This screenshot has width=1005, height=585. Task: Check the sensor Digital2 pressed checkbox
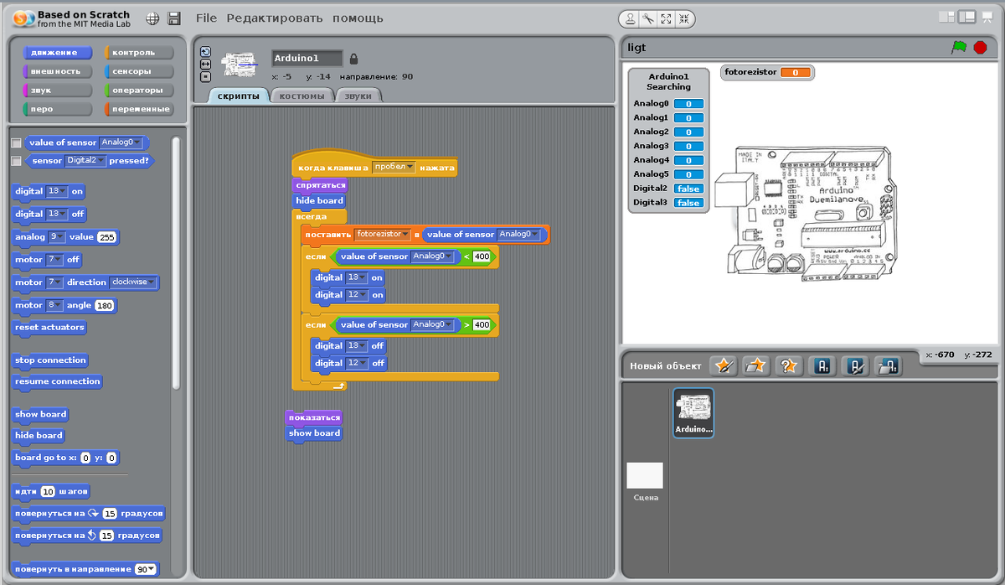pos(16,161)
